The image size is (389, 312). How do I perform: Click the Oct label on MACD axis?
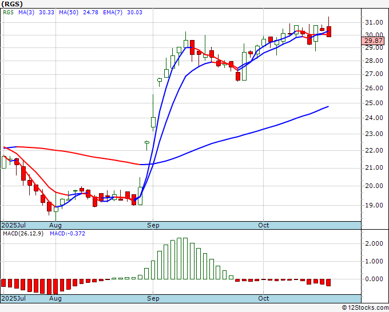tap(264, 298)
